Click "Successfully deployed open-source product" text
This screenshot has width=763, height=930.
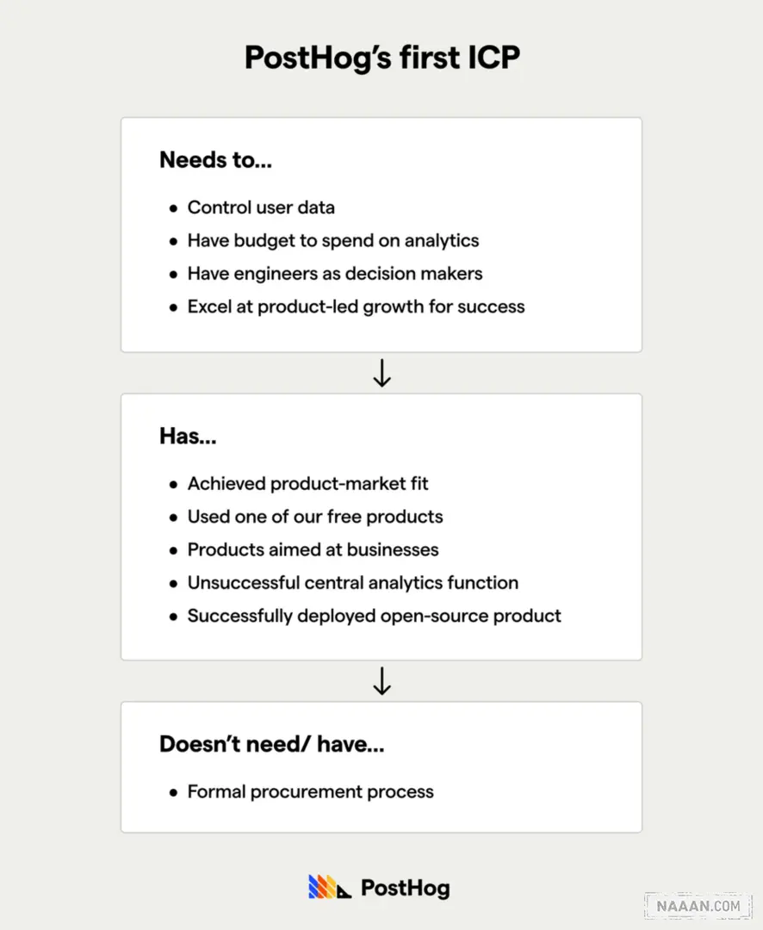point(374,616)
